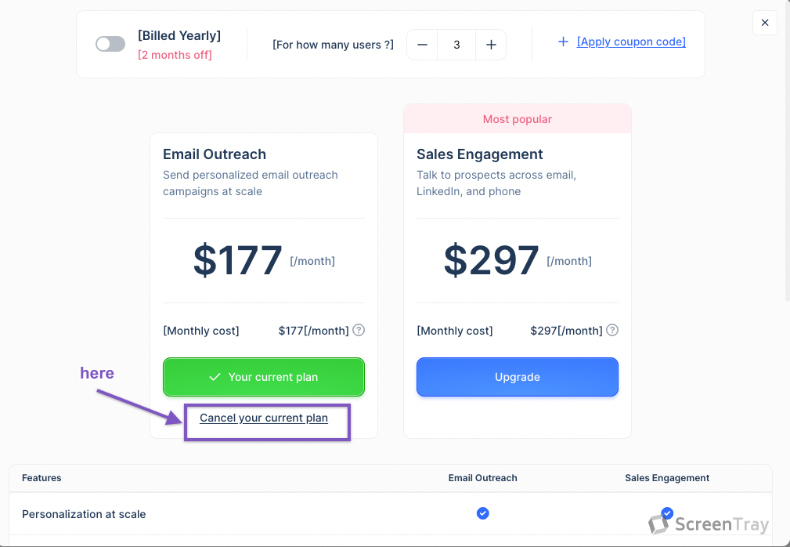Show help for Sales Engagement monthly cost
Screen dimensions: 790x547
[x=612, y=330]
